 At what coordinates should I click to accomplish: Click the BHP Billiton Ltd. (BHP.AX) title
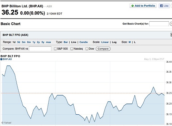(x=22, y=6)
